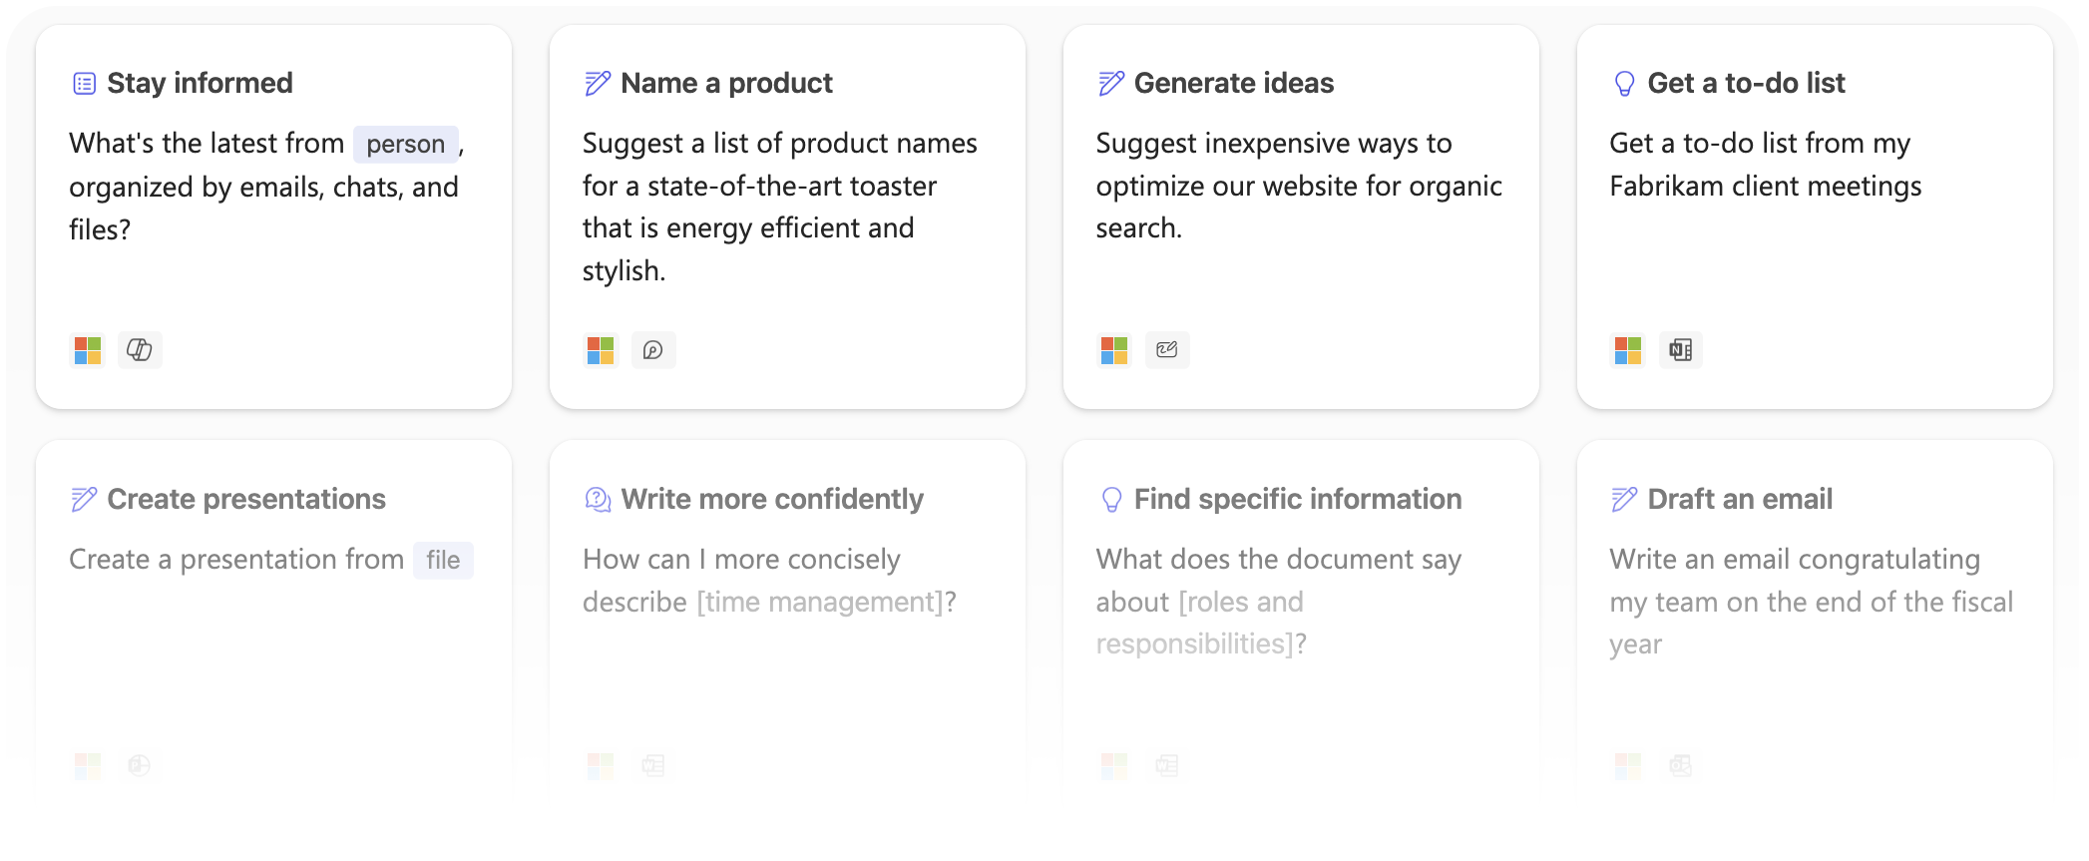Click the Microsoft logo on Stay informed card
The image size is (2089, 861).
(x=88, y=350)
